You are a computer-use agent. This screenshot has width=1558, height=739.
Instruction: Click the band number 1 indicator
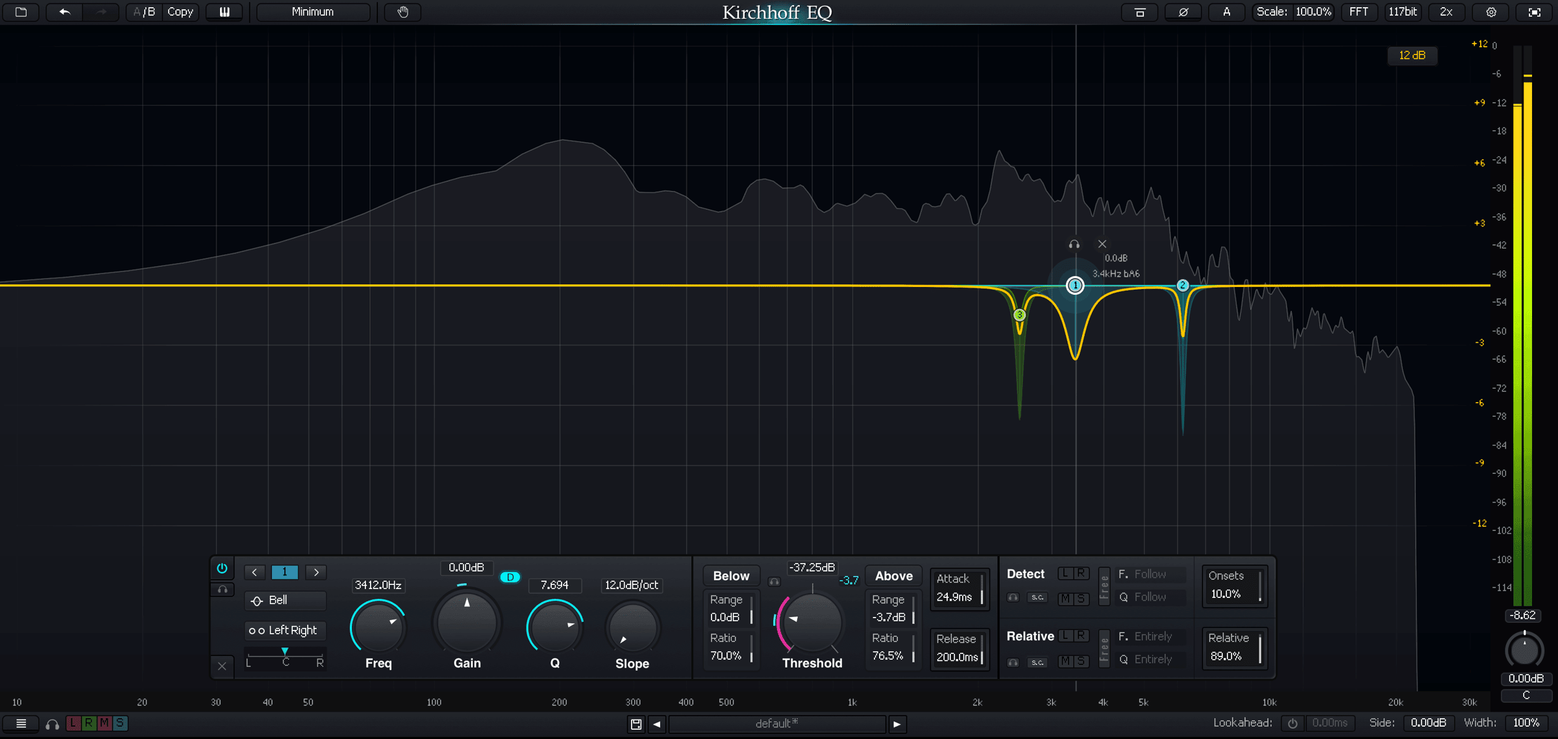click(284, 572)
